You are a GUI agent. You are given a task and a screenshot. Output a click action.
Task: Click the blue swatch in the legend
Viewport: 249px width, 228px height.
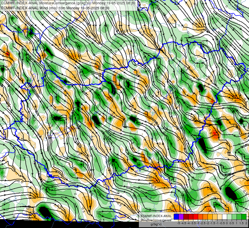tap(176, 217)
